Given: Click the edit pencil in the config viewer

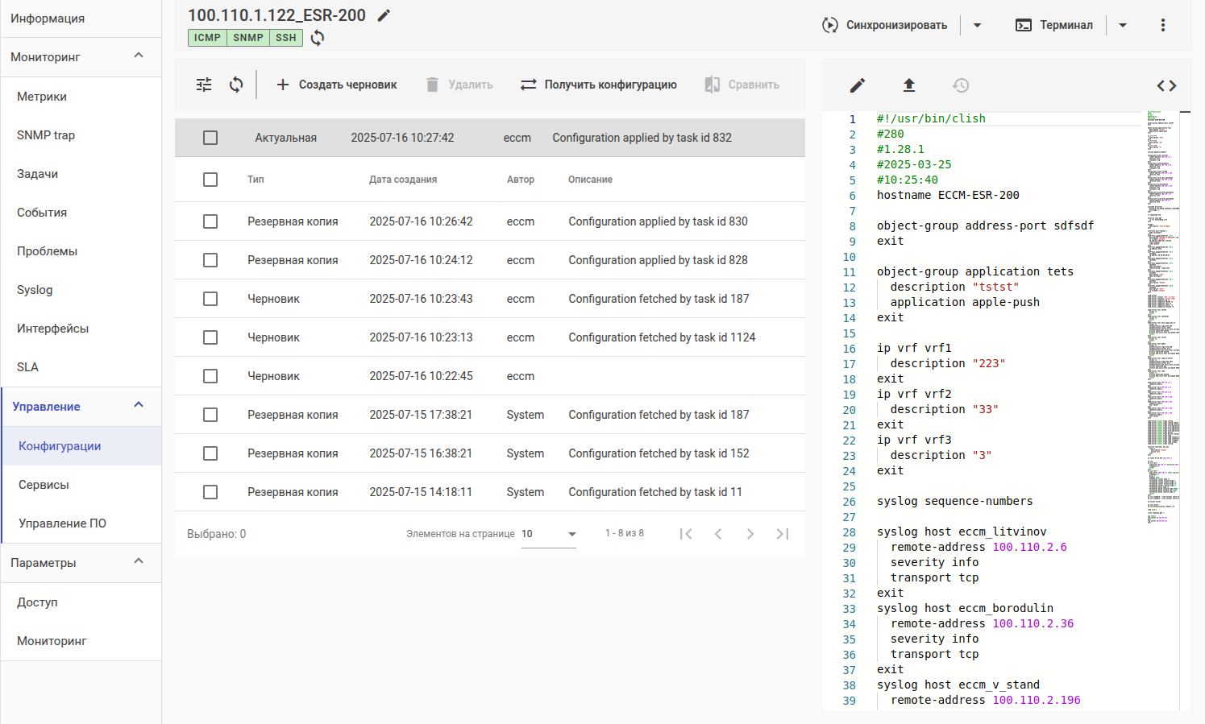Looking at the screenshot, I should point(858,85).
